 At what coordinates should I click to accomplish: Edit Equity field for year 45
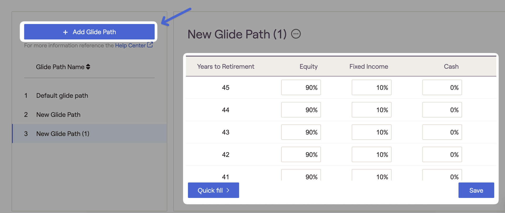click(301, 87)
